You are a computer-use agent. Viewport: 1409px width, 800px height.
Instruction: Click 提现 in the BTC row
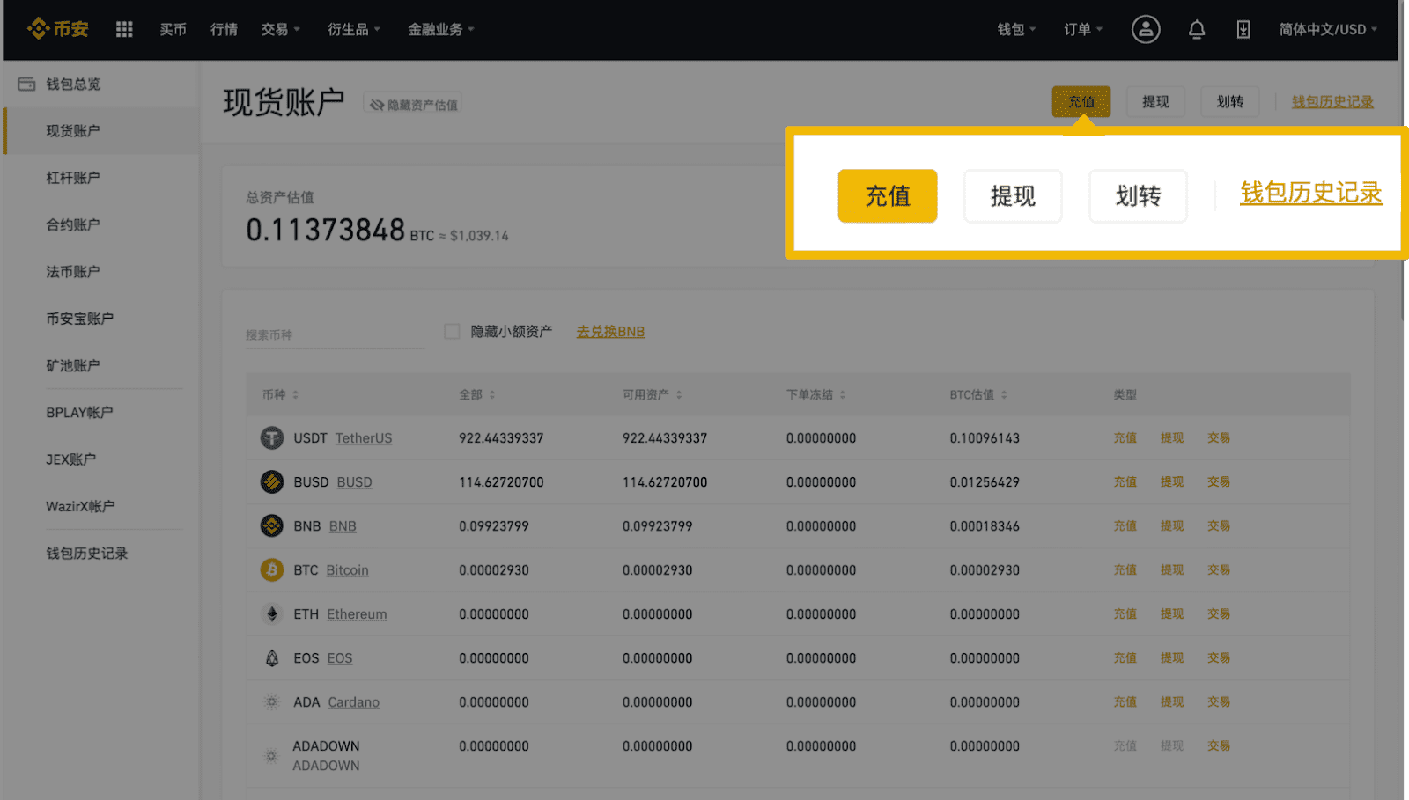[x=1171, y=569]
